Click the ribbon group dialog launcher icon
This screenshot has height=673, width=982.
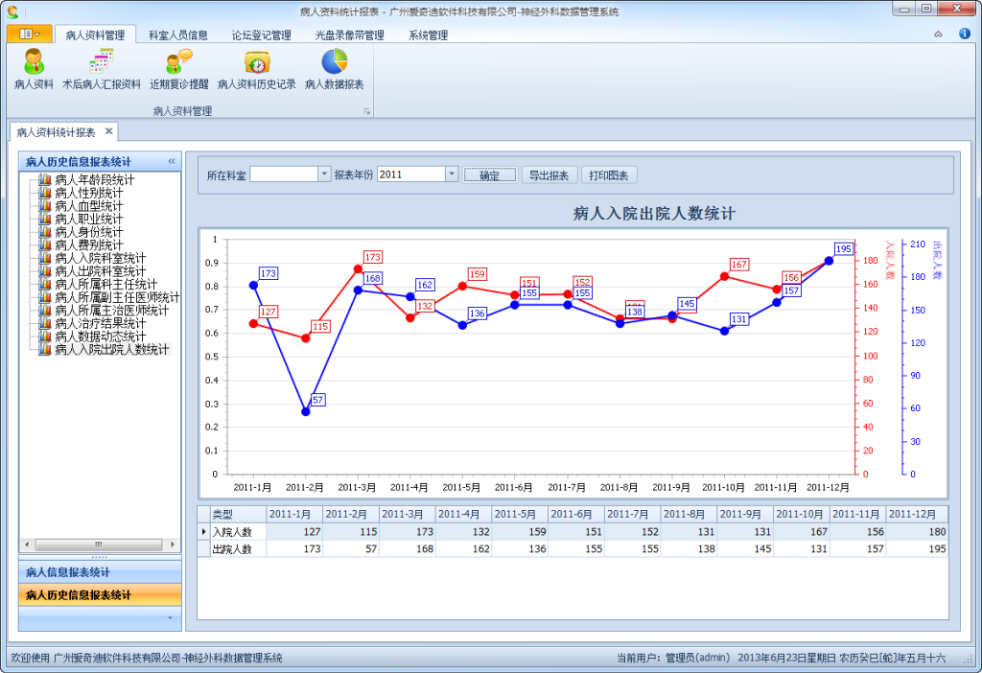pos(367,111)
